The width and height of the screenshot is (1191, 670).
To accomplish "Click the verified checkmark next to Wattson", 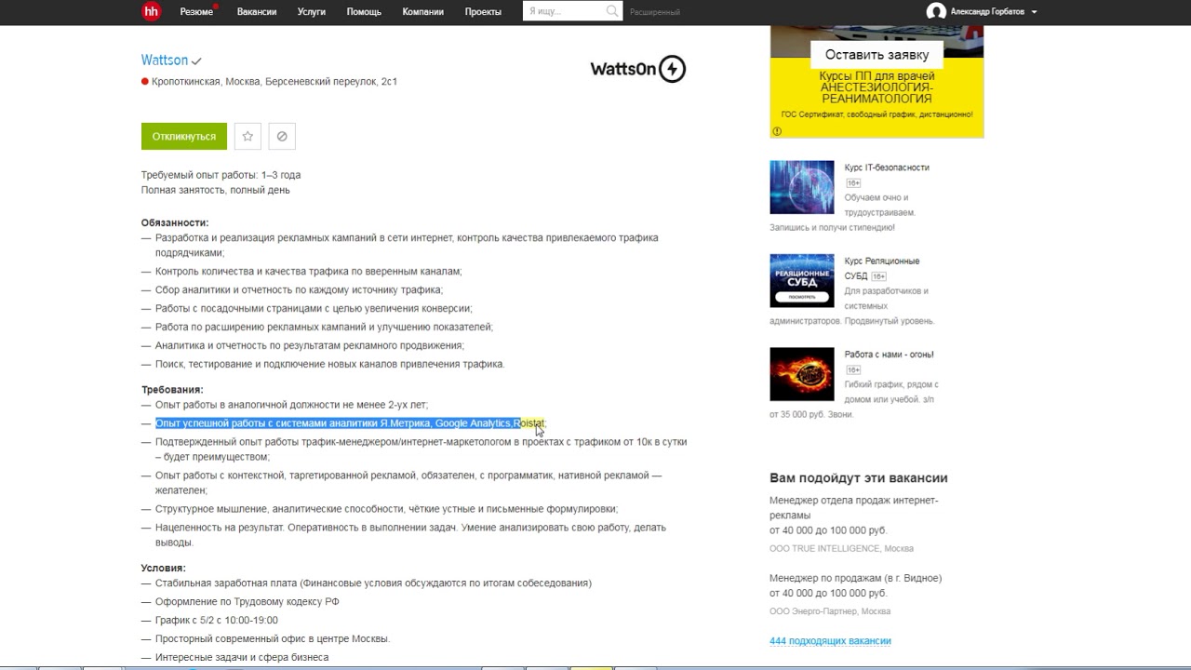I will (x=196, y=61).
